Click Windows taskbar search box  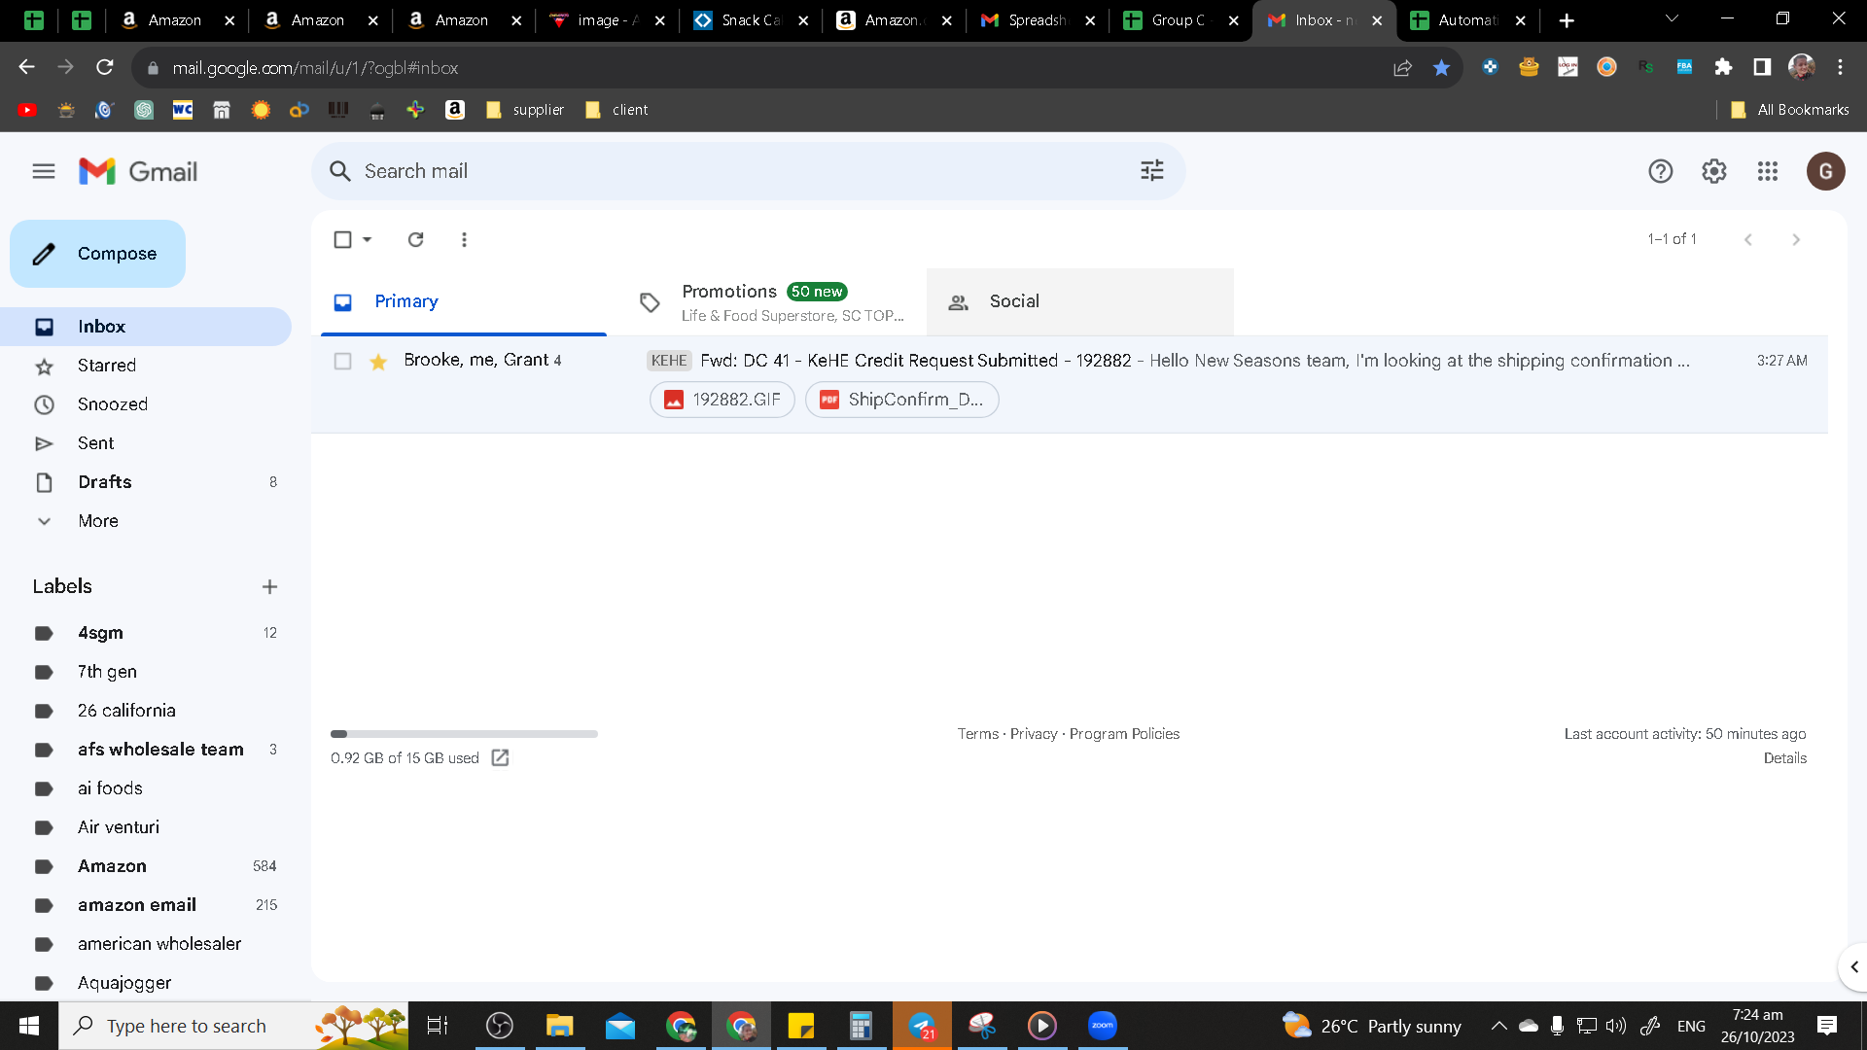(233, 1026)
